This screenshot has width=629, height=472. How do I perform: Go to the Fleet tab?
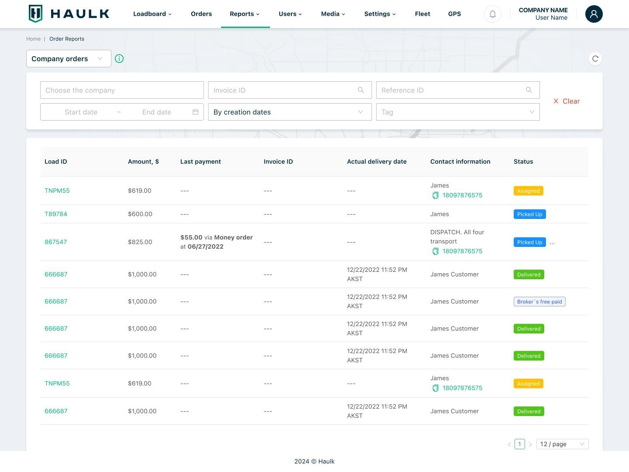(x=422, y=14)
